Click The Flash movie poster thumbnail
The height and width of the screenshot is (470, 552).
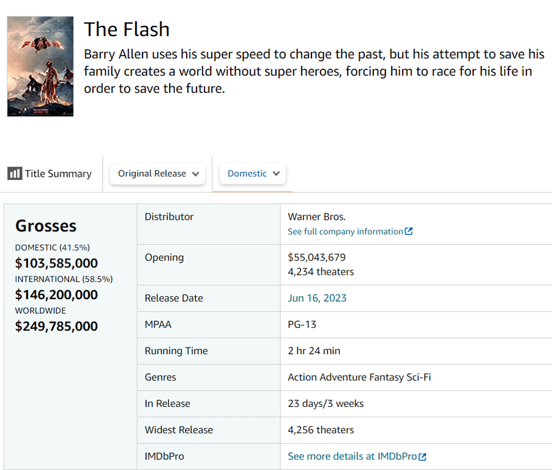40,66
